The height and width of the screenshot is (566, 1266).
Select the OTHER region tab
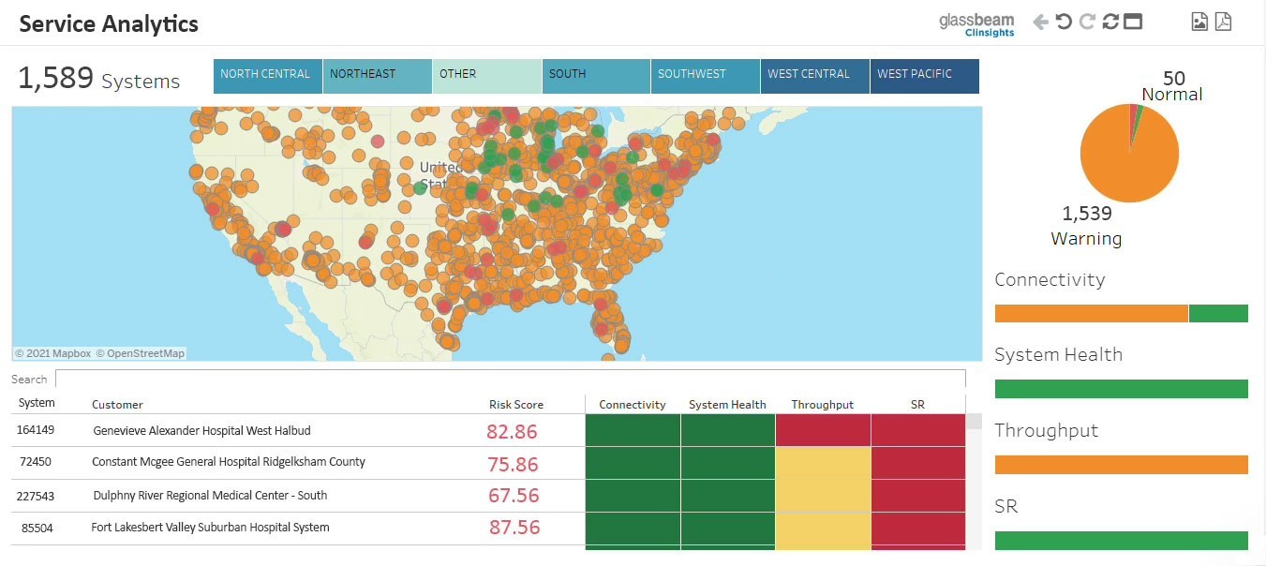487,77
